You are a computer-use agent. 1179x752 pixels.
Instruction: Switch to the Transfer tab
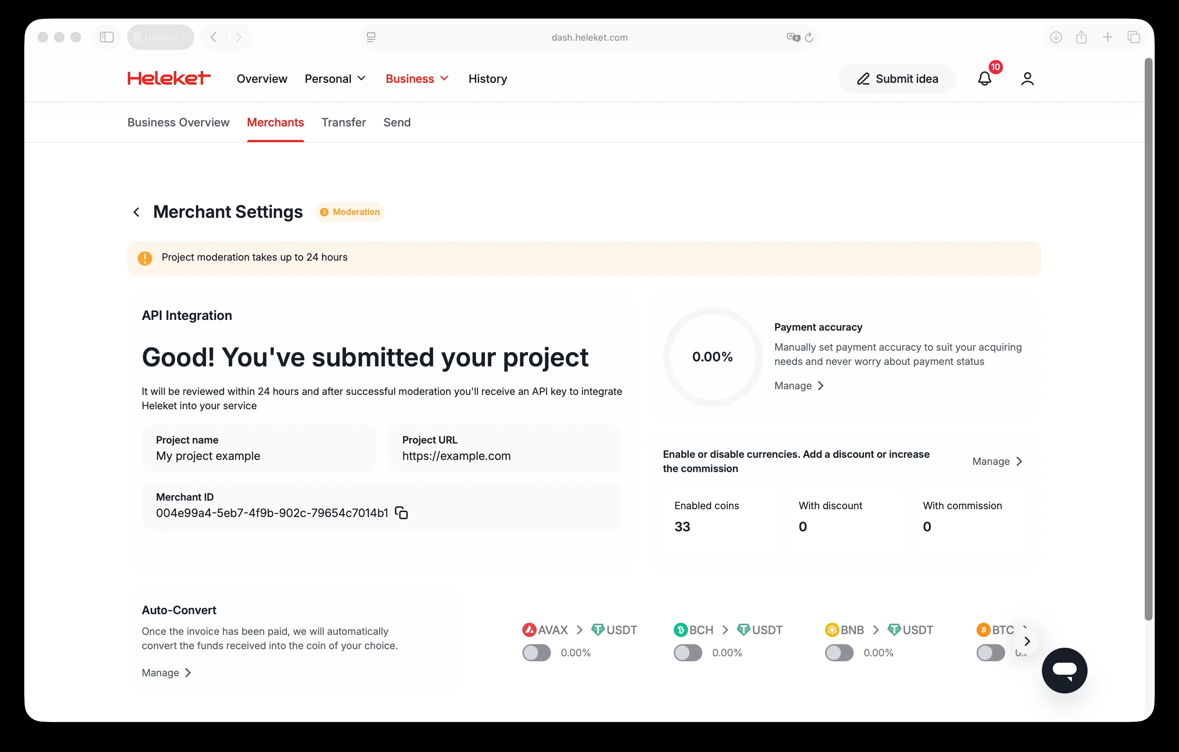click(x=343, y=122)
